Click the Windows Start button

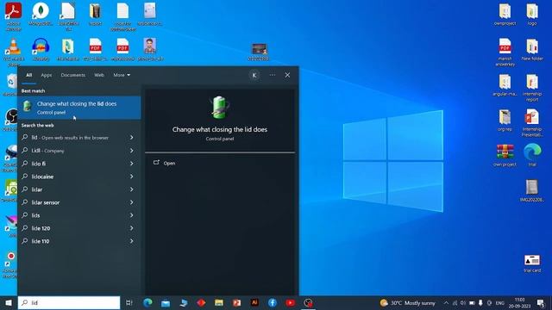pos(9,302)
